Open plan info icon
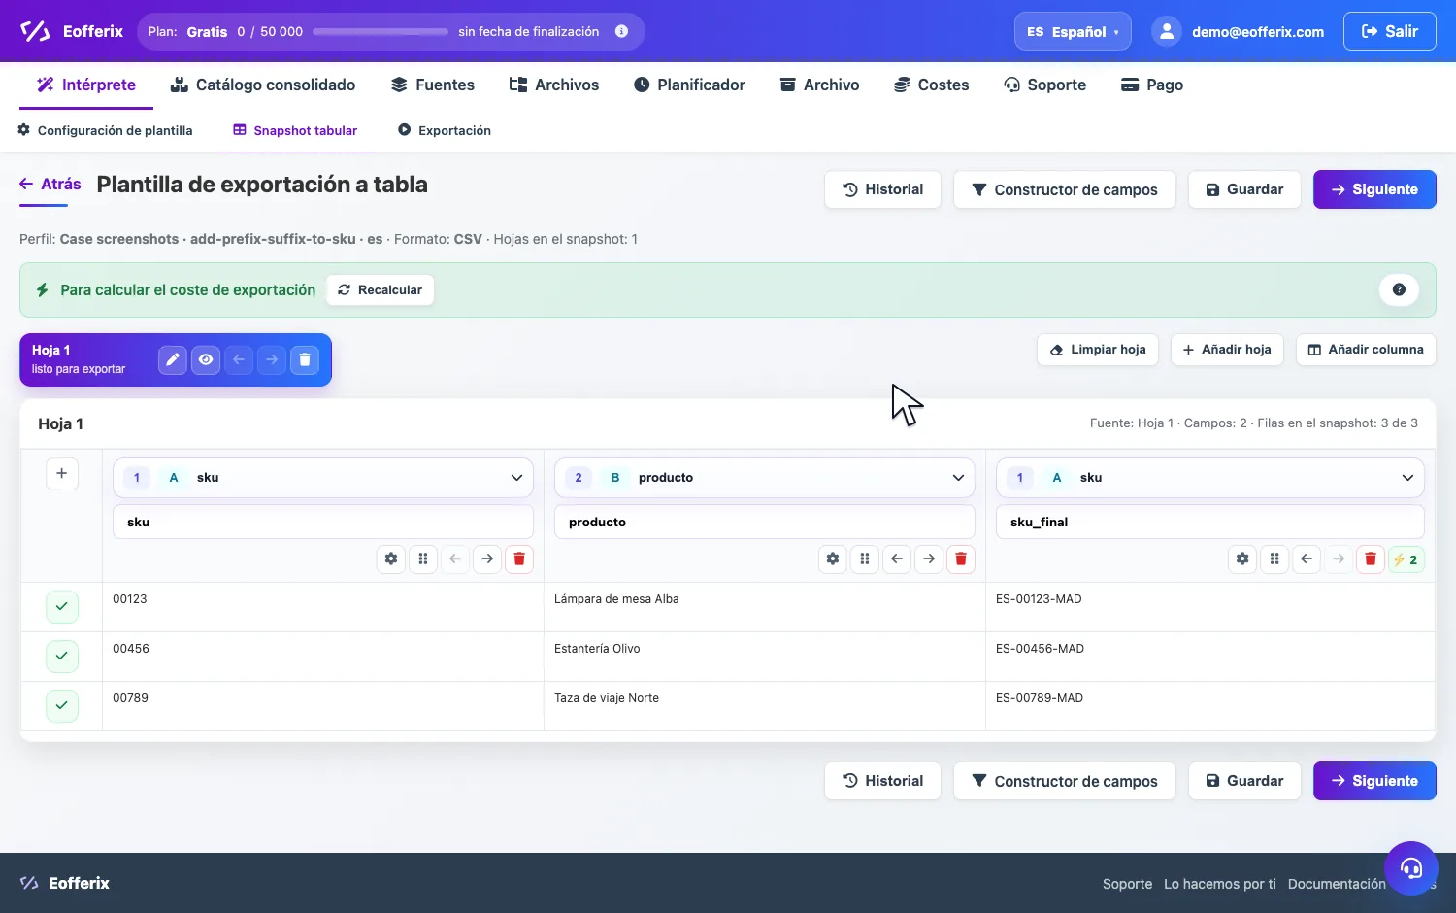 coord(621,31)
